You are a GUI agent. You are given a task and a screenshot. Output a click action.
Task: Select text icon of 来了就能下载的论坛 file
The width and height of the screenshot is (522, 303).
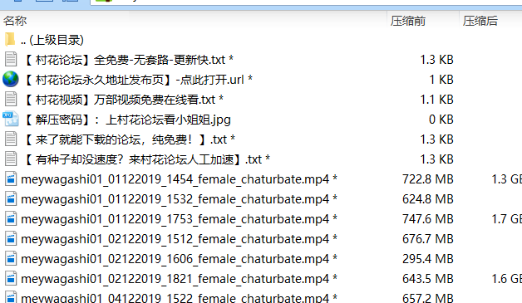click(x=11, y=139)
